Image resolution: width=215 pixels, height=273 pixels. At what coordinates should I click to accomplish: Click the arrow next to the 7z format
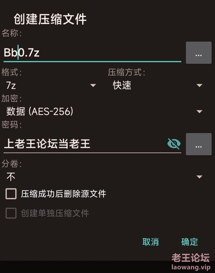click(93, 85)
